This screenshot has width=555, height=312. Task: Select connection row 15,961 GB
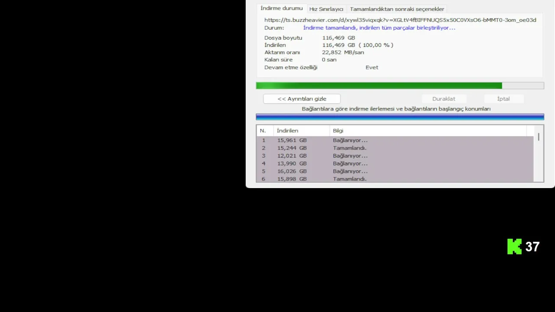coord(395,140)
